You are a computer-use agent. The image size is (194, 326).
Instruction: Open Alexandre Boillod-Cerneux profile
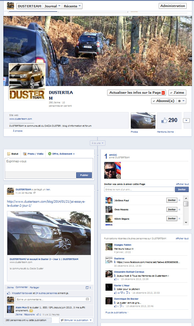(x=129, y=272)
